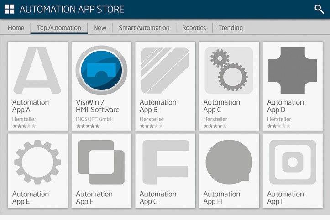Switch to the New tab
The height and width of the screenshot is (220, 330).
tap(100, 28)
